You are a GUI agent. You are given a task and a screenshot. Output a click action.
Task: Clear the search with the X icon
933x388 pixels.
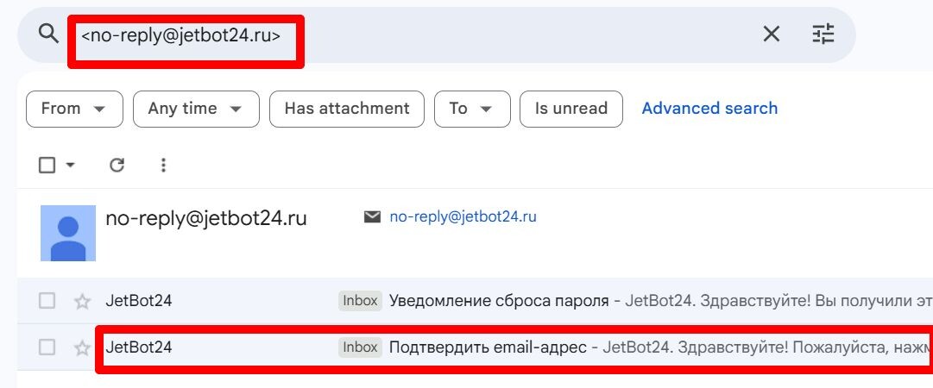(x=771, y=34)
